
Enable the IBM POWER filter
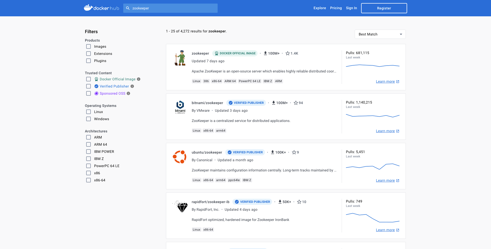(88, 152)
